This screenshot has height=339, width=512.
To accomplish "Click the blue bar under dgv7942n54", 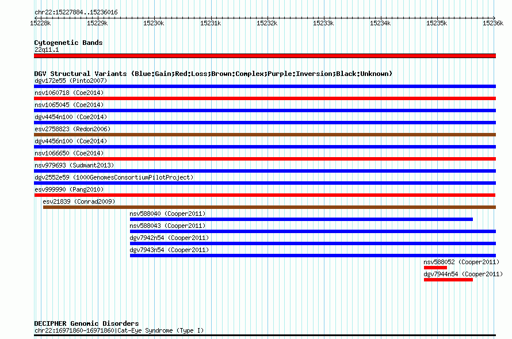I will click(x=313, y=243).
